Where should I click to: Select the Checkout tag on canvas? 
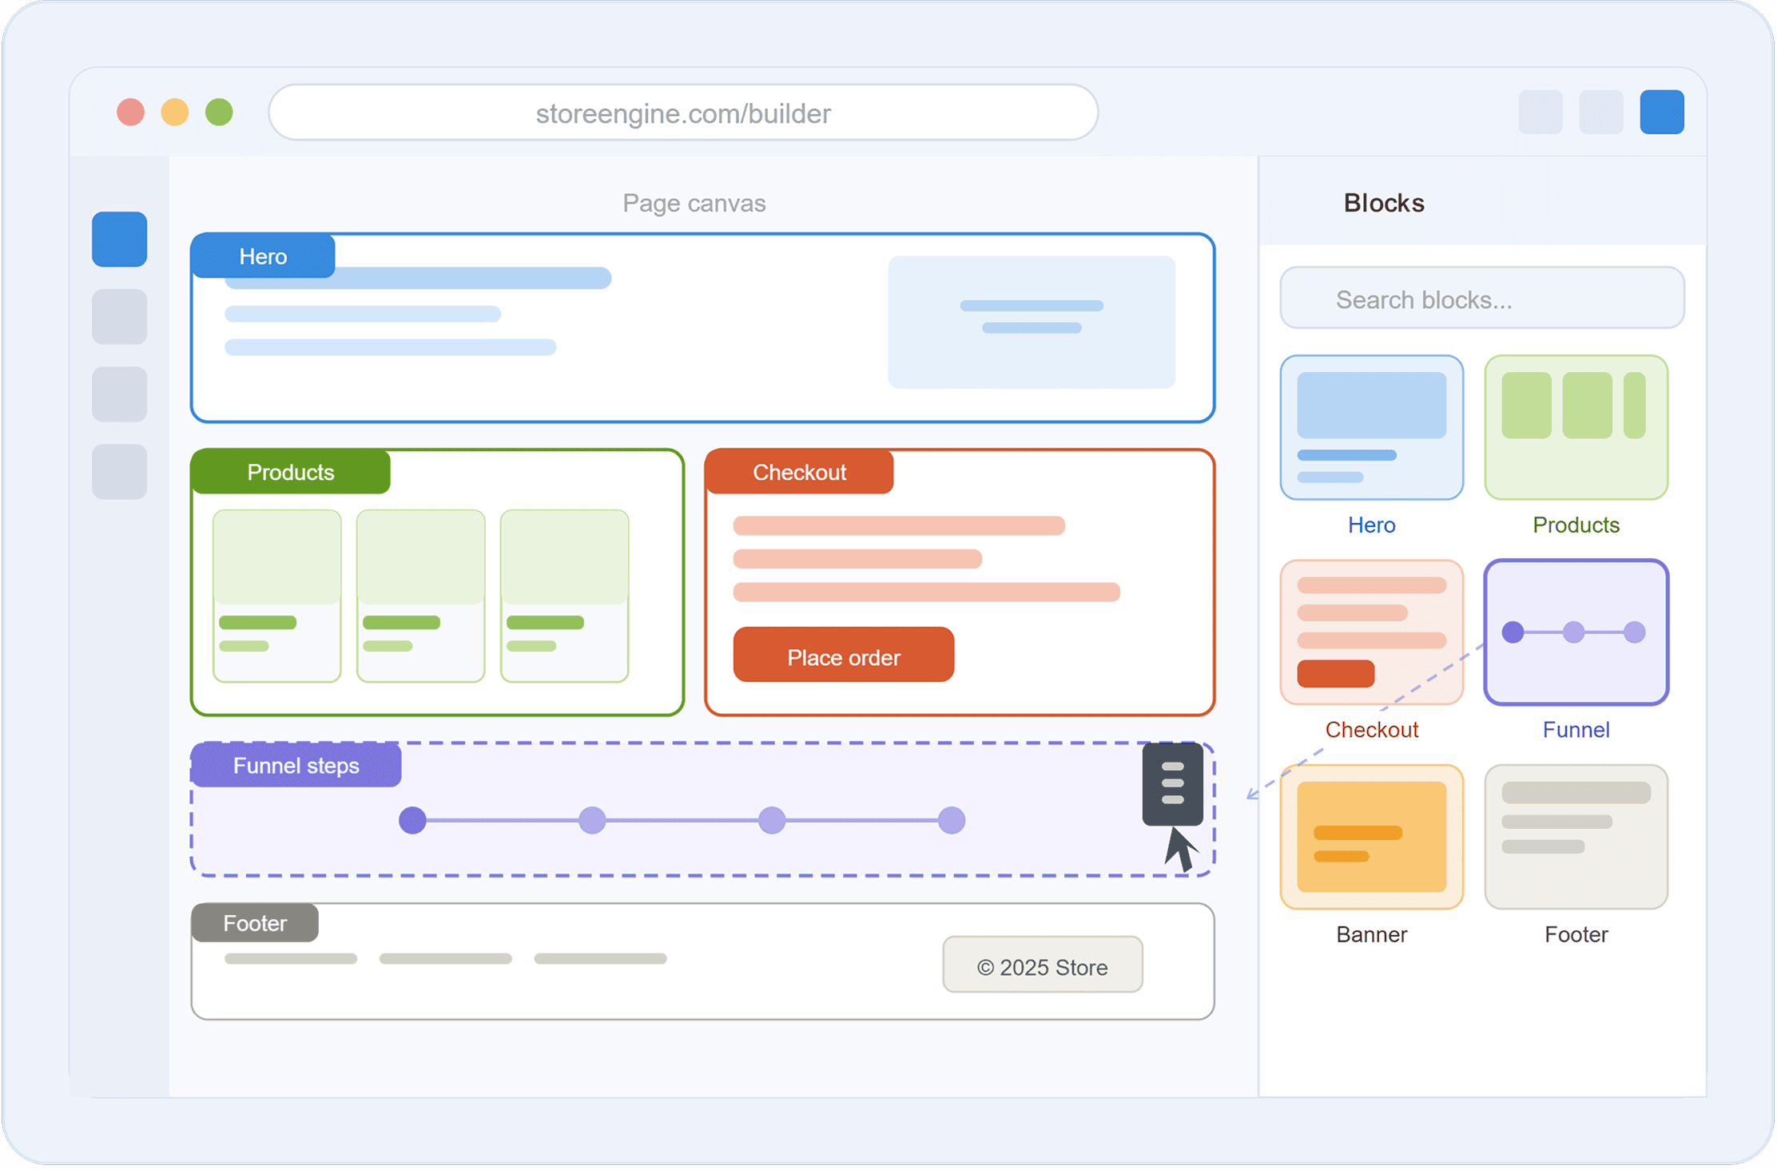(x=799, y=472)
